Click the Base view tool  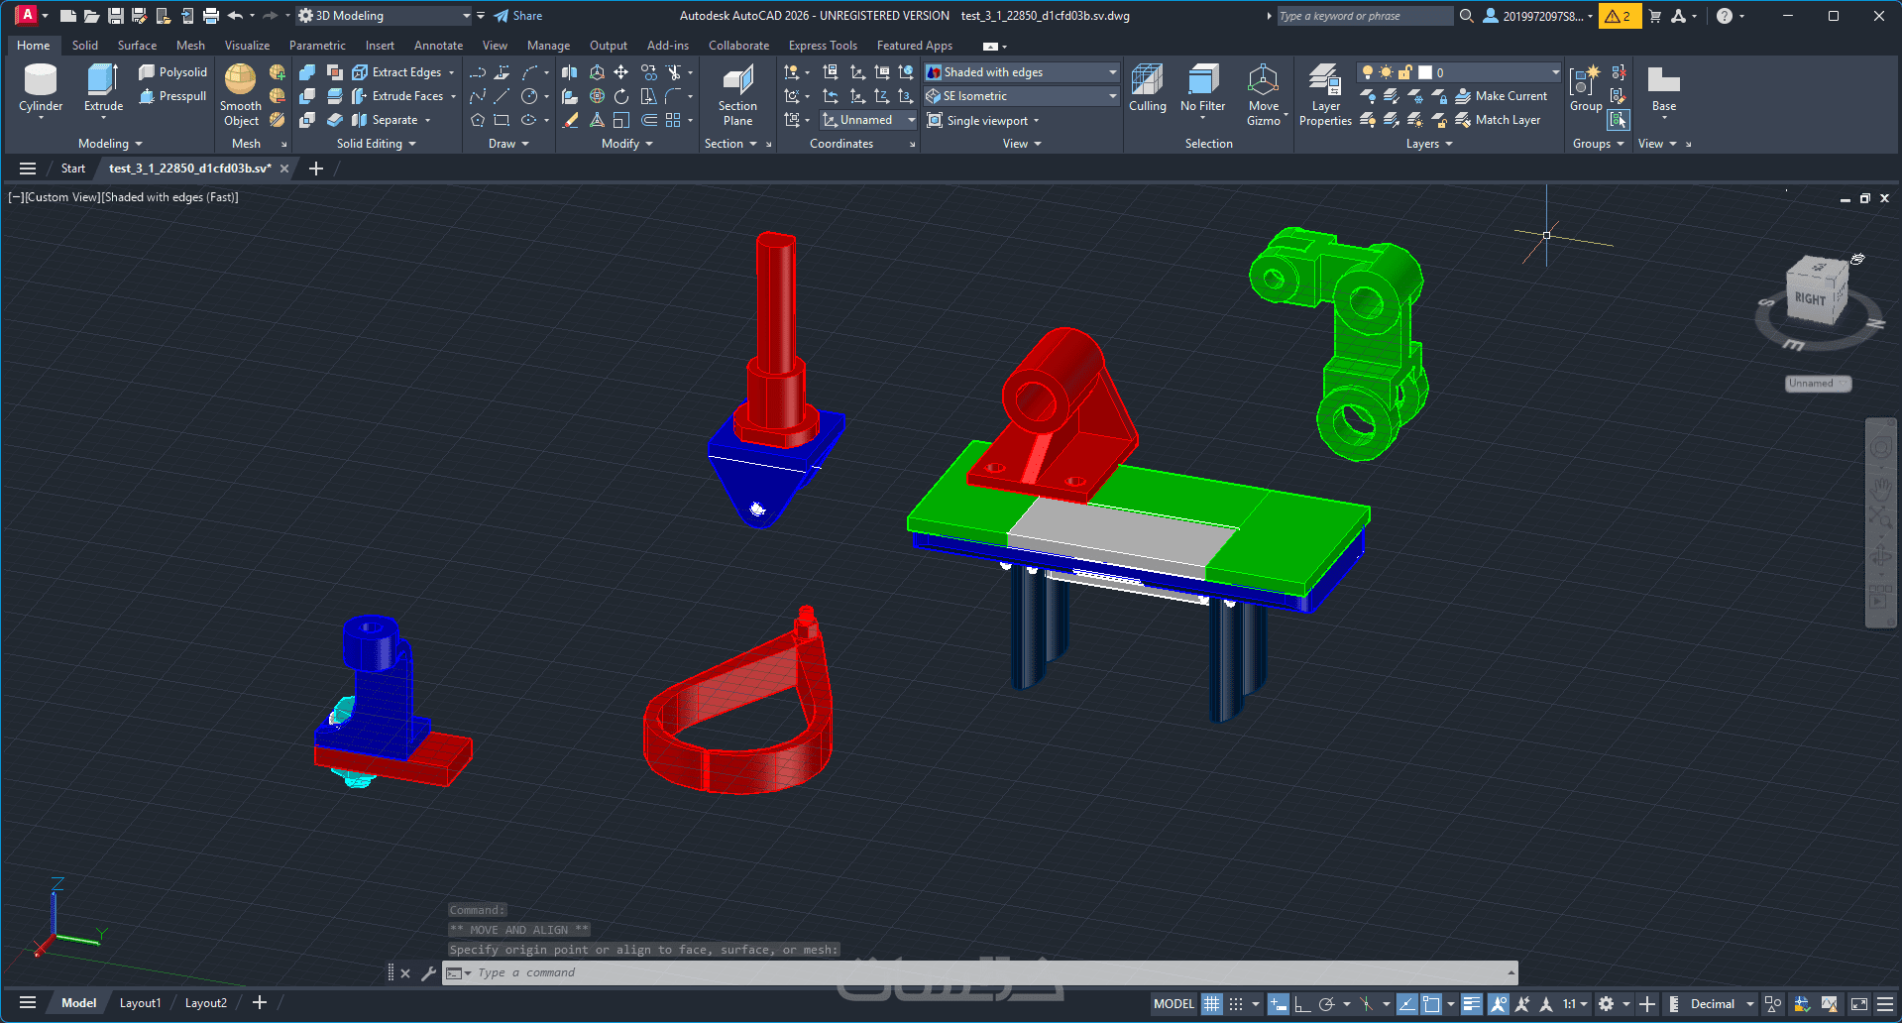(x=1664, y=90)
